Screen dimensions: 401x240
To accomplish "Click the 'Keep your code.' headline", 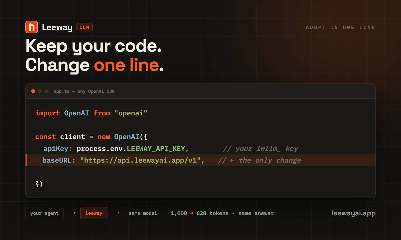I will (94, 46).
